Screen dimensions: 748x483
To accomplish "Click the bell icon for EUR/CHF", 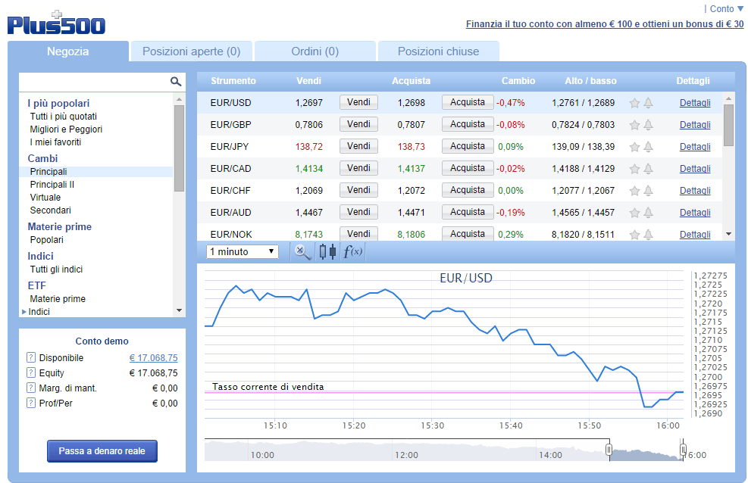I will tap(648, 191).
